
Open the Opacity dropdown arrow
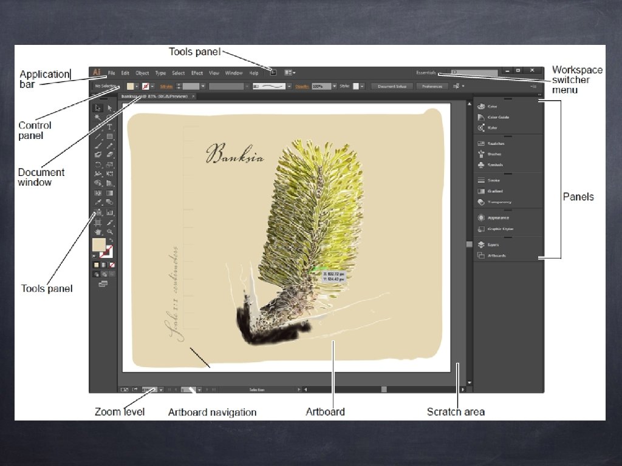(x=335, y=86)
